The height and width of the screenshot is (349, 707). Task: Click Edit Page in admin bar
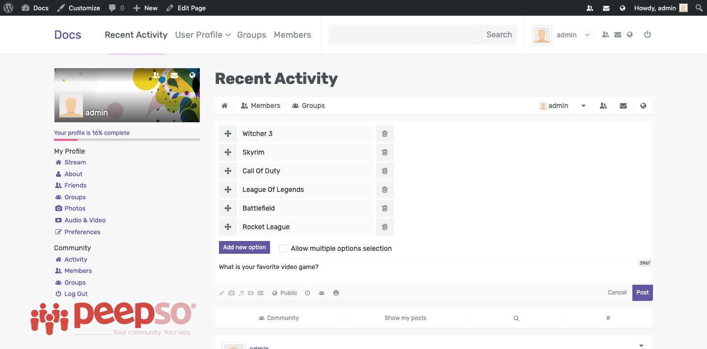click(186, 8)
